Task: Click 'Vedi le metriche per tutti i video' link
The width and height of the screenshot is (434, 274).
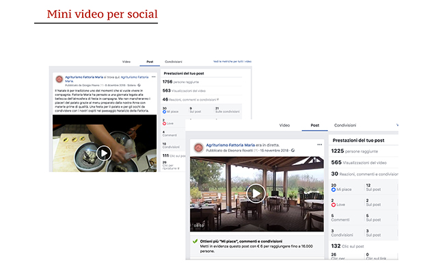Action: click(x=232, y=61)
